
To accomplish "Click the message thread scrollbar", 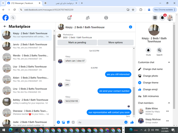I will (x=134, y=101).
